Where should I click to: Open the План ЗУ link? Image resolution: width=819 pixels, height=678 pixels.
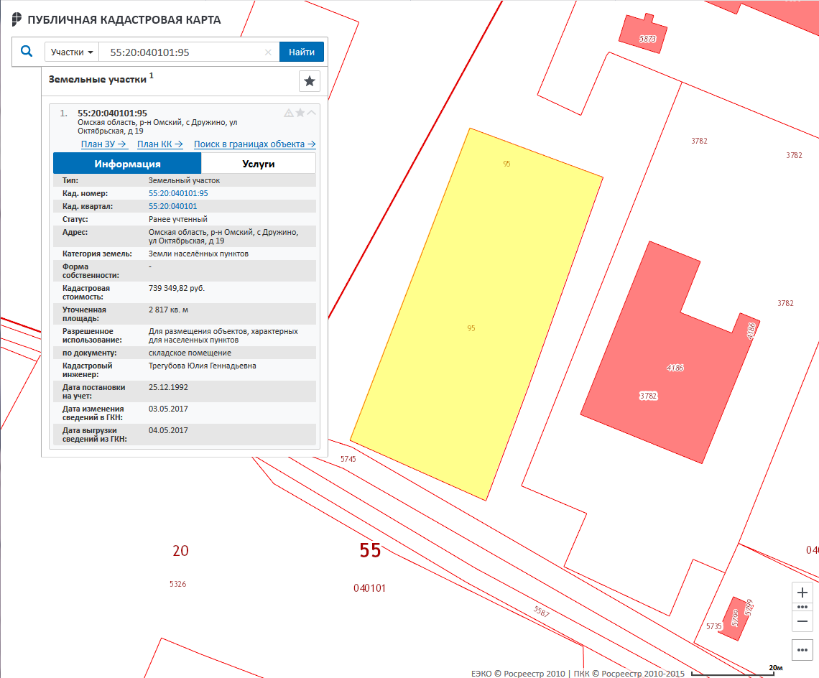point(103,144)
